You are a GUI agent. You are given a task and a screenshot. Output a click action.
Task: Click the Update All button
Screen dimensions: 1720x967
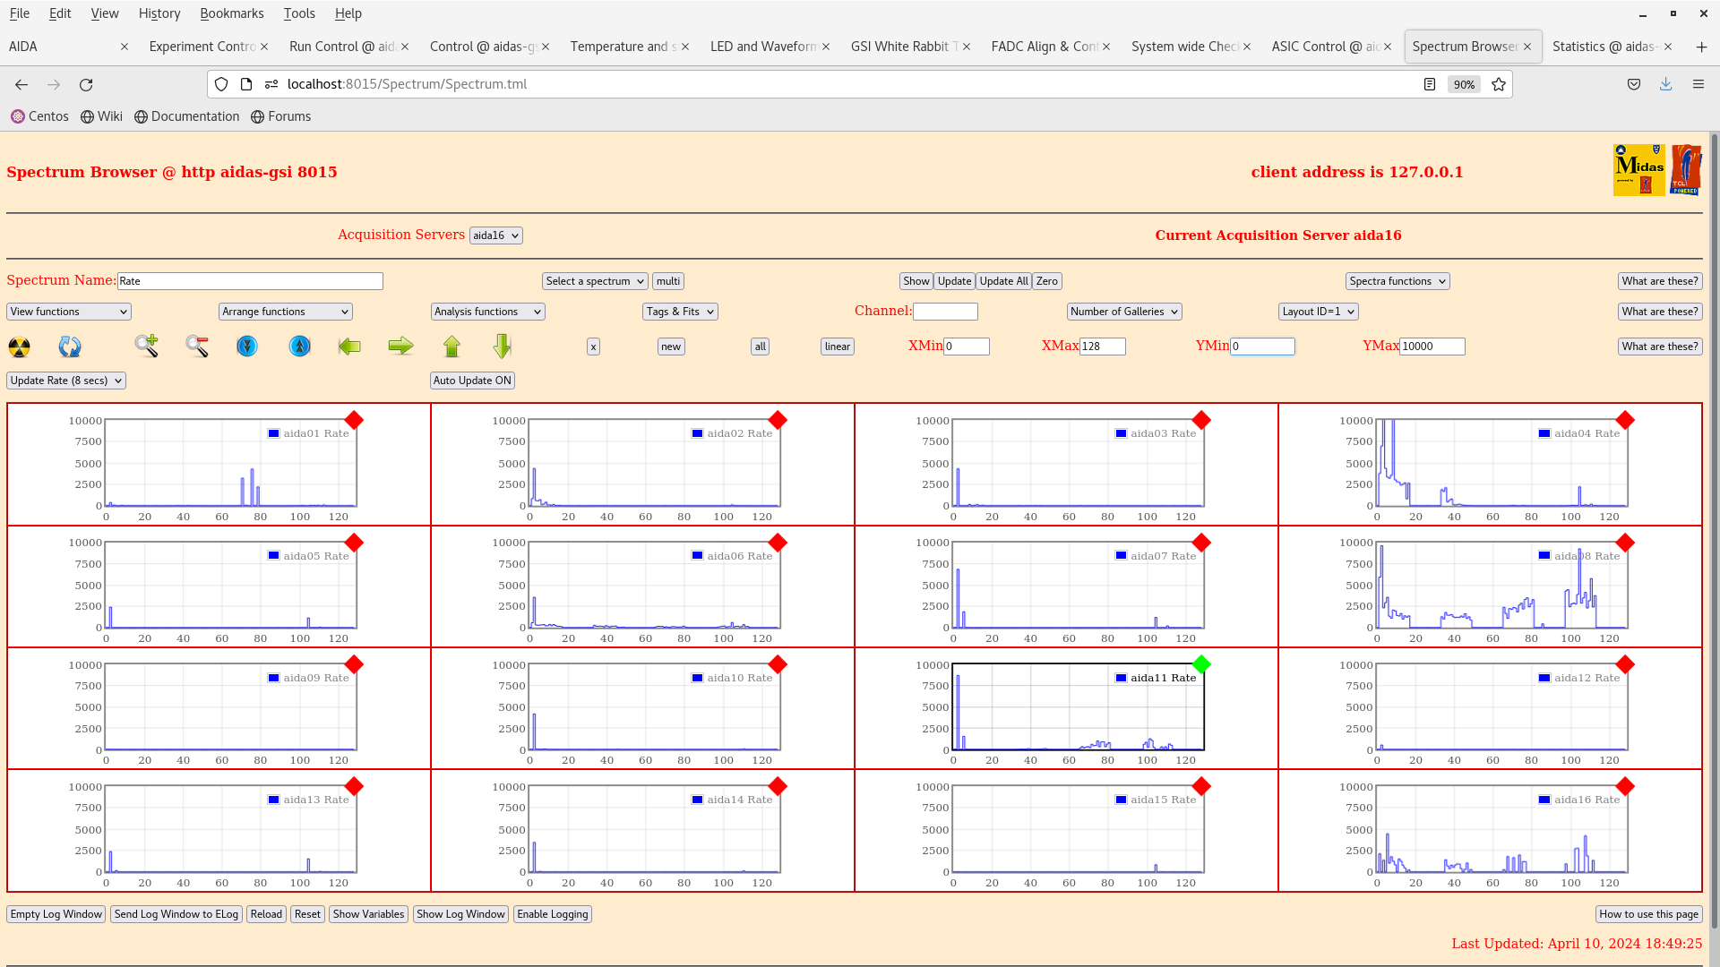tap(1003, 281)
